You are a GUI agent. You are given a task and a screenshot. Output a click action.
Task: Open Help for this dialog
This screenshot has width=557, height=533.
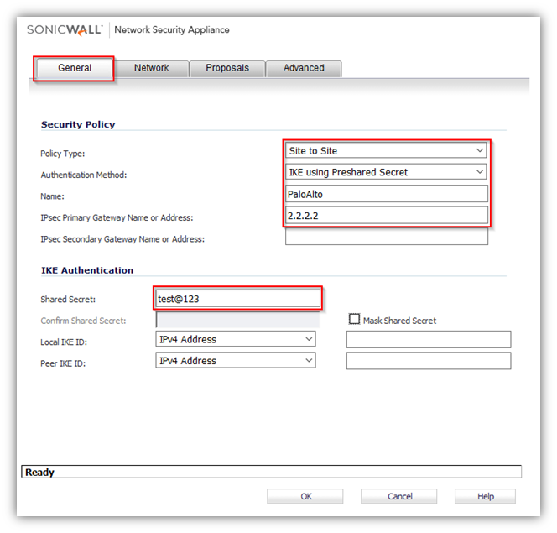(x=485, y=497)
